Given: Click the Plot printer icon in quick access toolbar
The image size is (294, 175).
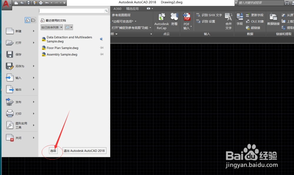Looking at the screenshot, I should pyautogui.click(x=41, y=3).
